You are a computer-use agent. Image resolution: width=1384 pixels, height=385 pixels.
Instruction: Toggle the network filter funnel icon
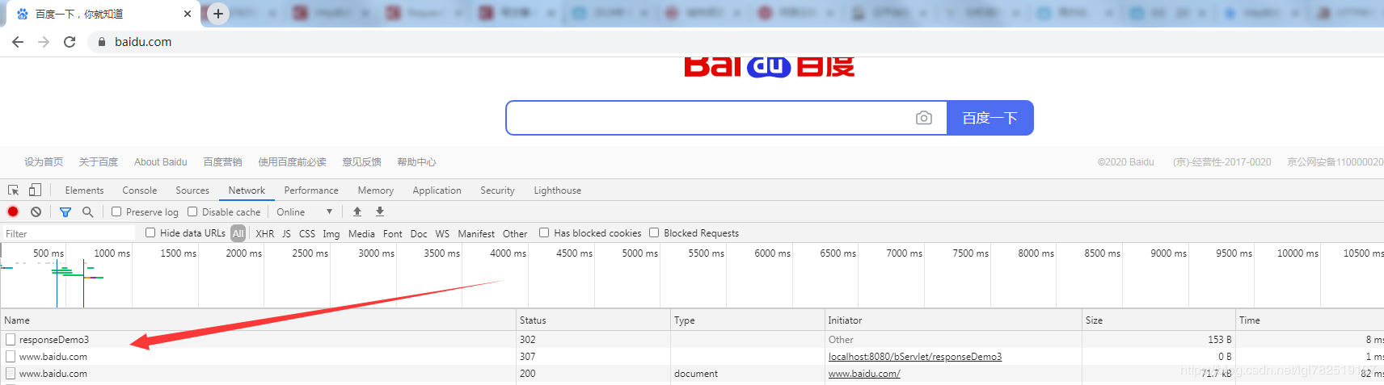[65, 212]
